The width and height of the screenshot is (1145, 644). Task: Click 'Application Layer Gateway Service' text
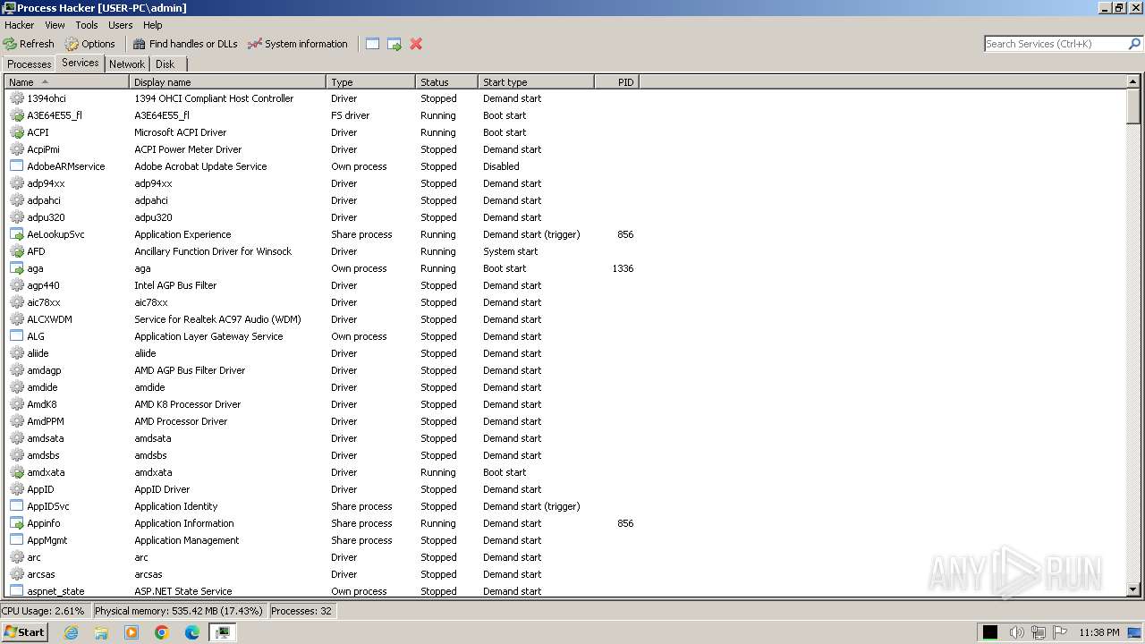pos(208,336)
